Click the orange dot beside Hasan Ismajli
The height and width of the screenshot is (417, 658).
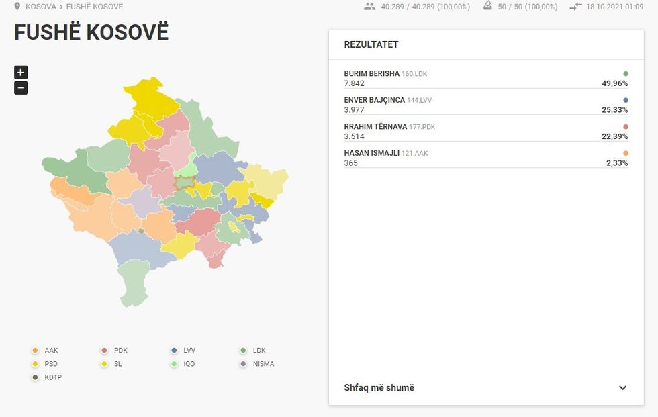tap(625, 152)
